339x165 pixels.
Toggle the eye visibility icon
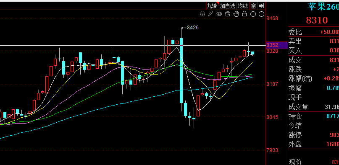coord(219,14)
